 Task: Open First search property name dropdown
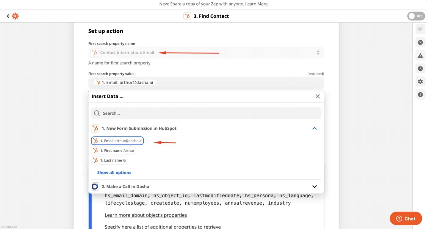pos(206,53)
